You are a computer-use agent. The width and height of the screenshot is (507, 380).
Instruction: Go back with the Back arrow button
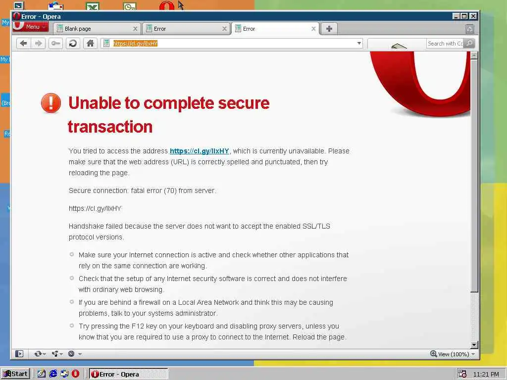(x=24, y=44)
